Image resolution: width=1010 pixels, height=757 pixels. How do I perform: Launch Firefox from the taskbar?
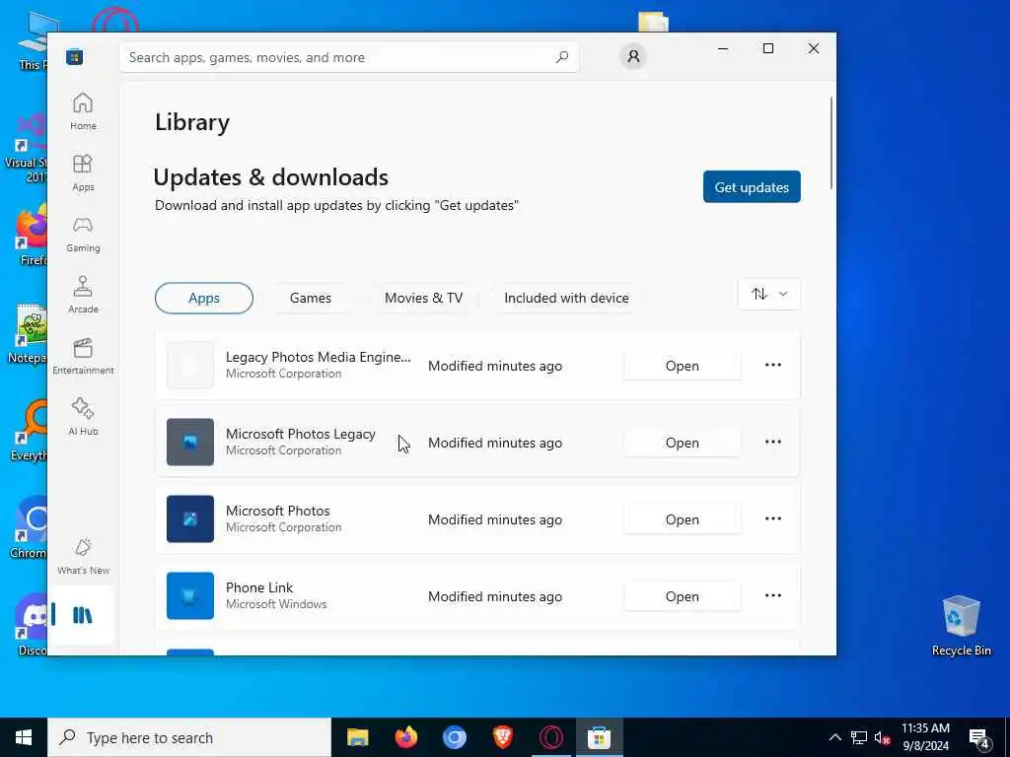(x=405, y=737)
